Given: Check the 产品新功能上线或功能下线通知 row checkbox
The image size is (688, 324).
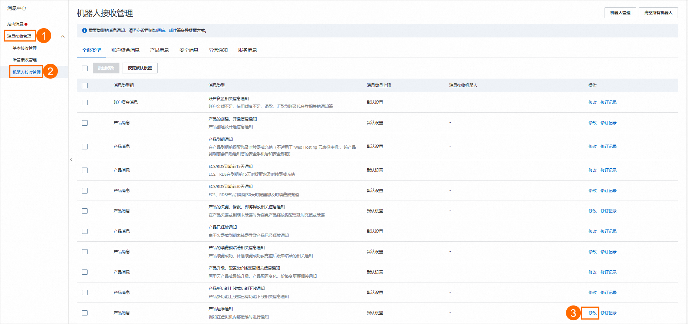Looking at the screenshot, I should click(85, 292).
